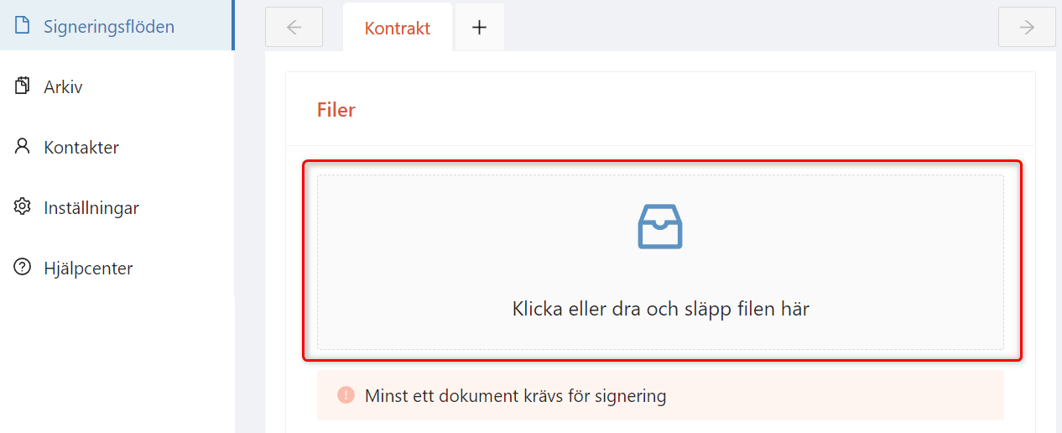Add a new tab with plus

click(479, 27)
